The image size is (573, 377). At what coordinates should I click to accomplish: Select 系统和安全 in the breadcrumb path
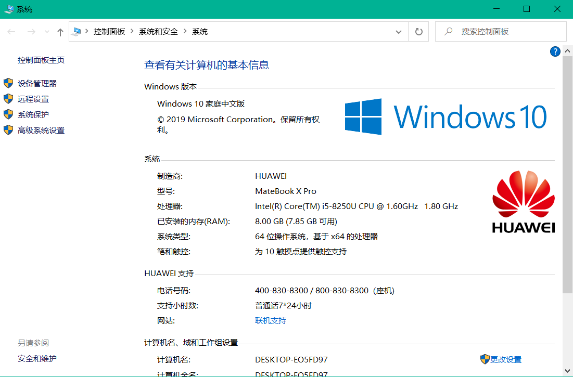(158, 32)
